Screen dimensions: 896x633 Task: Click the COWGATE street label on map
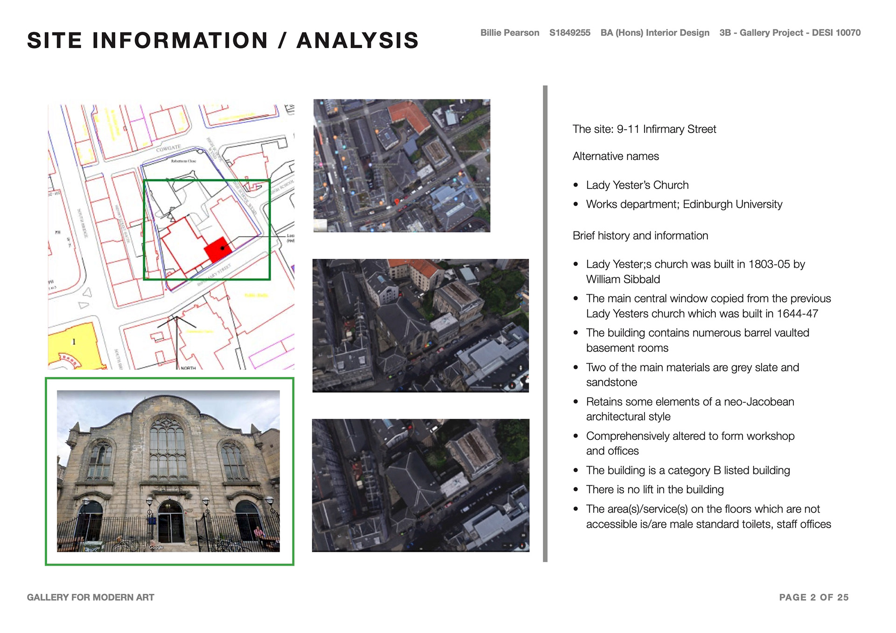168,148
